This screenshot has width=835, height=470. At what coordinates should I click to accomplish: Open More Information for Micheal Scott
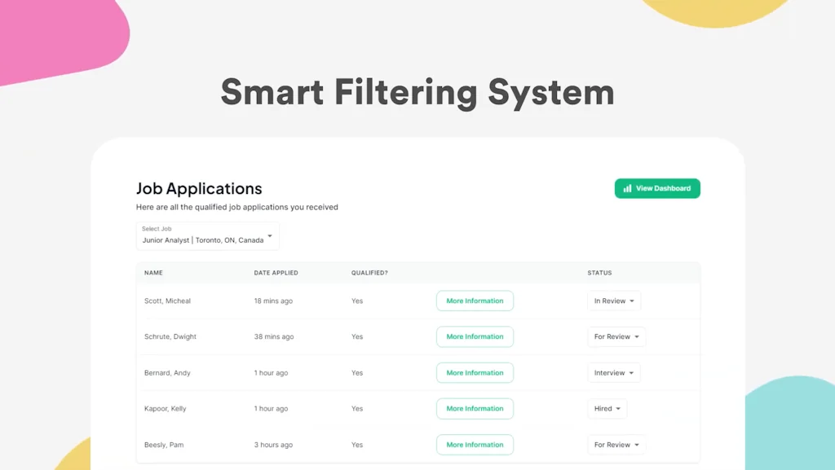pos(475,301)
